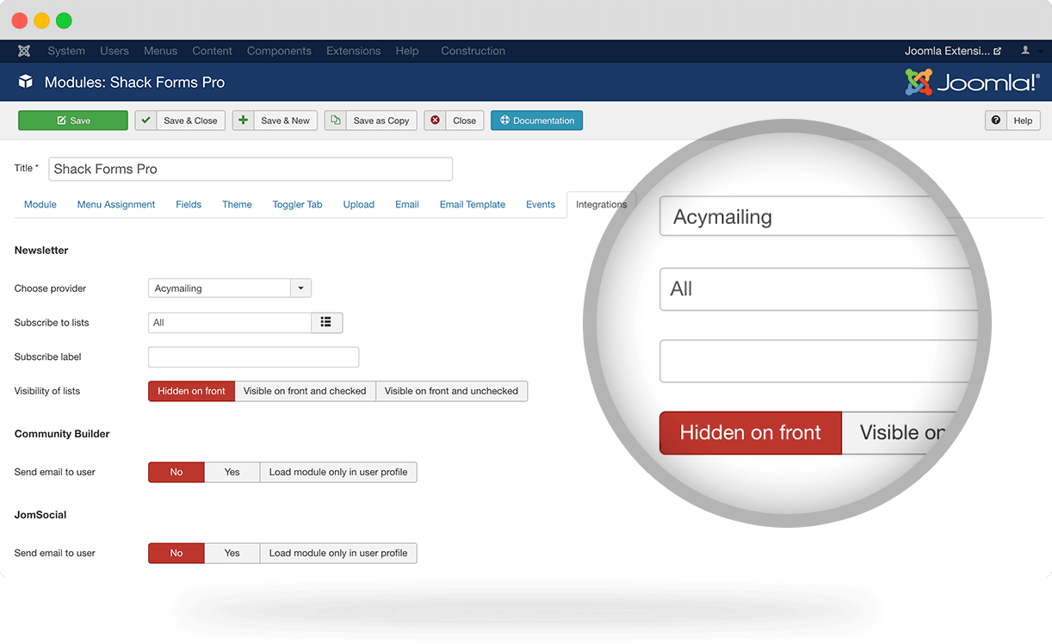Choose Community Builder Load module only in user profile
The height and width of the screenshot is (644, 1052).
(338, 472)
